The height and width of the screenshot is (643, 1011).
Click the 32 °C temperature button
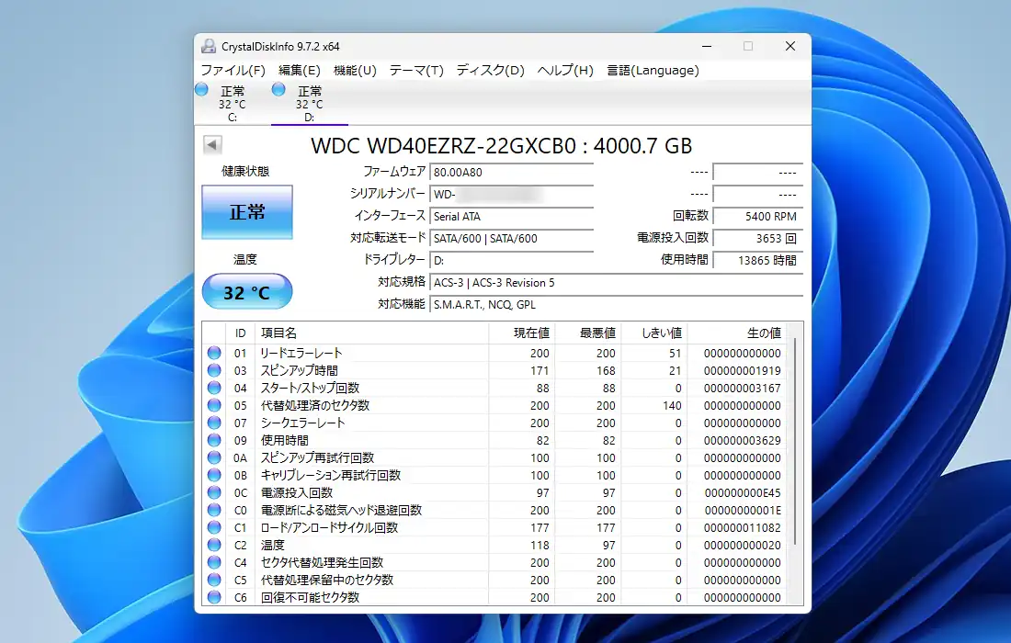(x=247, y=293)
